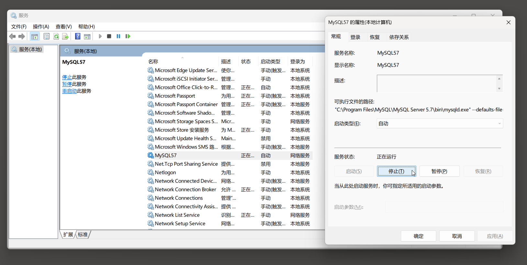
Task: Sort by the 启动类型 column header
Action: pyautogui.click(x=273, y=62)
